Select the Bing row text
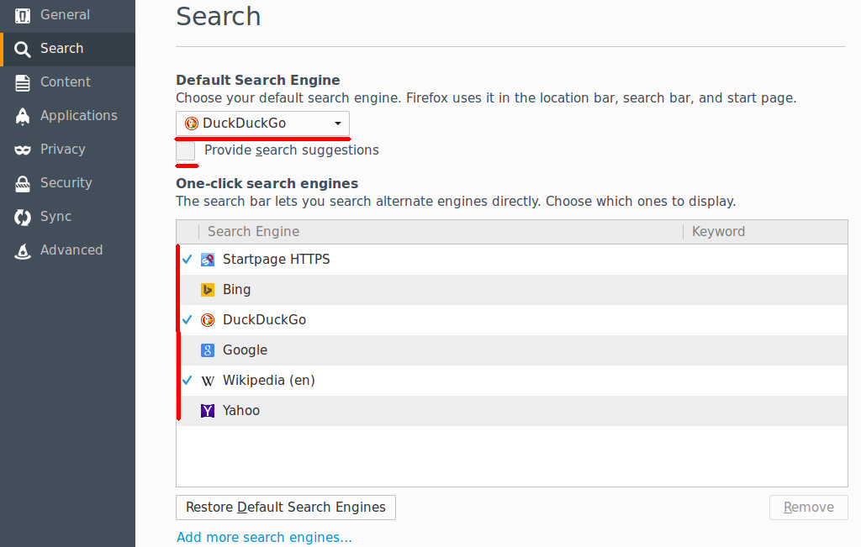Image resolution: width=861 pixels, height=547 pixels. pos(236,290)
